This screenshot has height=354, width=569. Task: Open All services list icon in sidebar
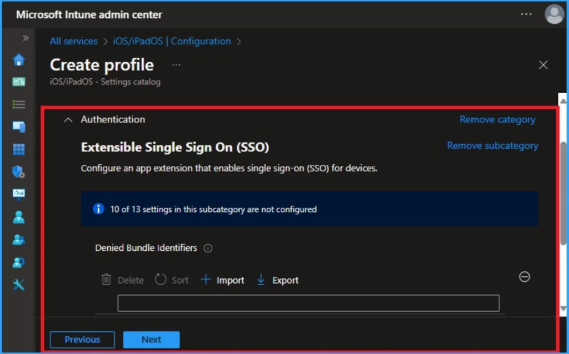point(19,104)
